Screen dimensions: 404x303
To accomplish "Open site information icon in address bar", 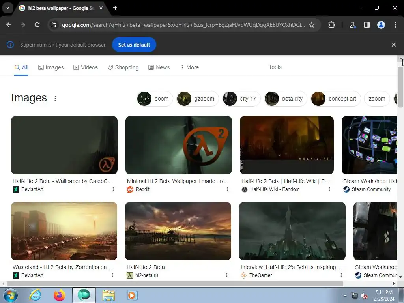I will [x=54, y=25].
